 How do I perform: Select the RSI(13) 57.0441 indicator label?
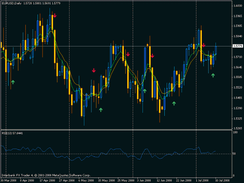12,133
